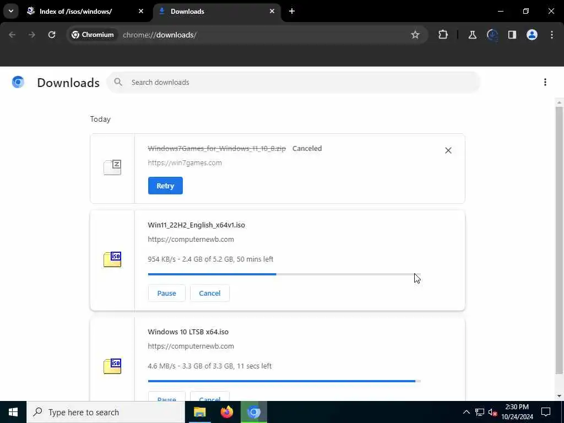Open the profile avatar menu
The image size is (564, 423).
click(532, 35)
